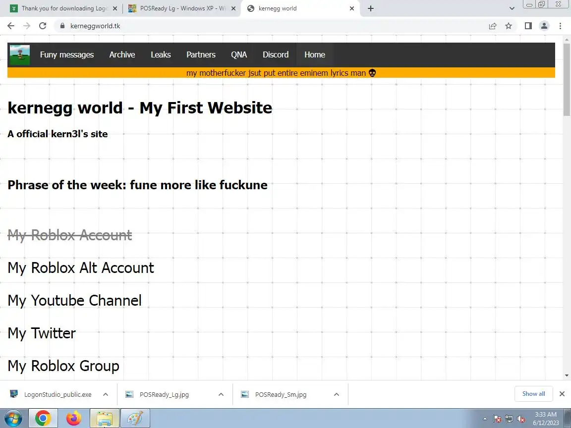Click the strikethrough My Roblox Account link
571x428 pixels.
click(x=70, y=235)
